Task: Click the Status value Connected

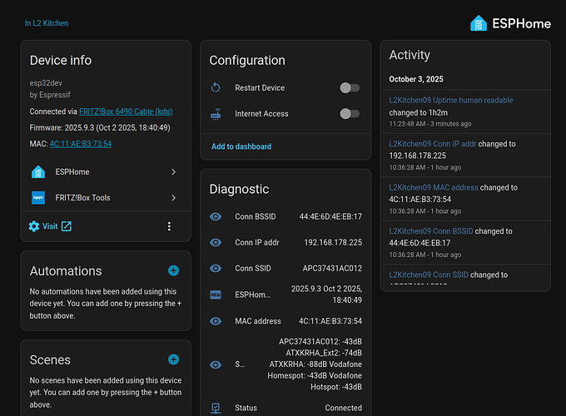Action: [343, 408]
